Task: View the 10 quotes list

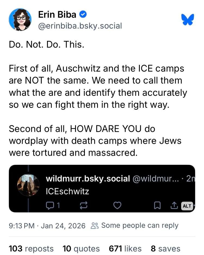Action: click(x=81, y=248)
